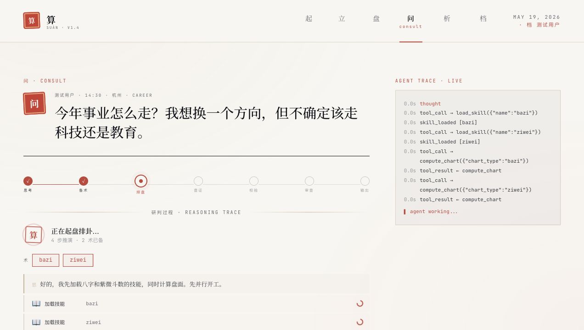This screenshot has height=330, width=584.
Task: Click the 研判过程 REASONING TRACE label
Action: [x=197, y=213]
